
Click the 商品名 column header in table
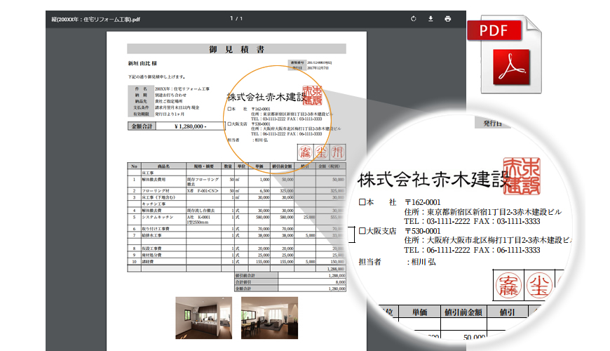(163, 166)
